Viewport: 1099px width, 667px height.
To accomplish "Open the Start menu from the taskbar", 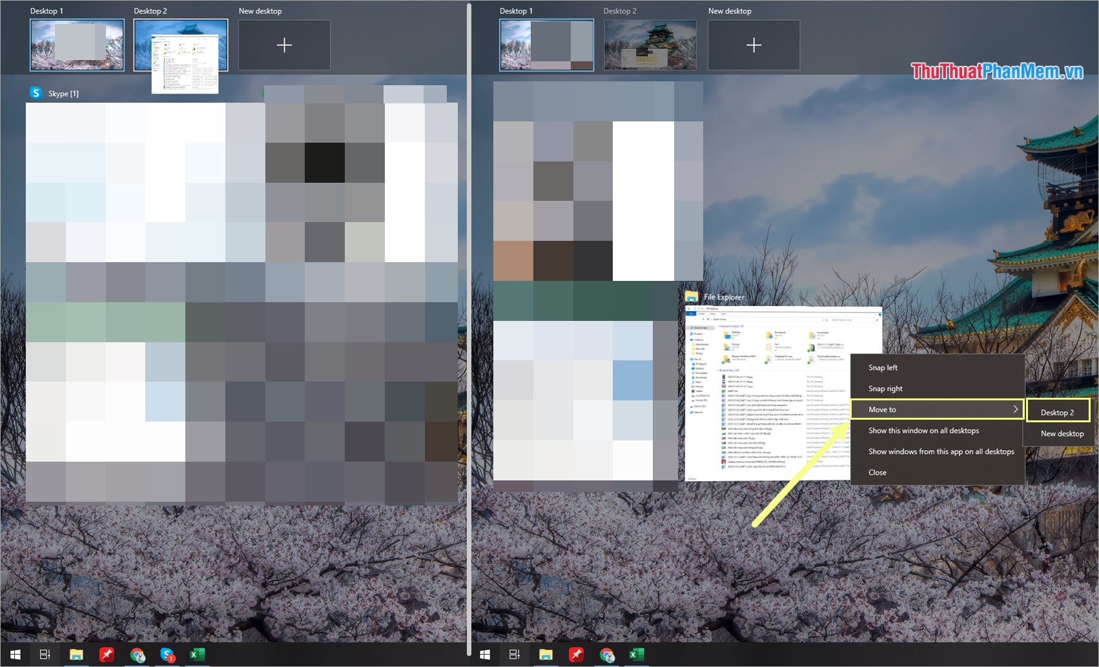I will pos(14,654).
